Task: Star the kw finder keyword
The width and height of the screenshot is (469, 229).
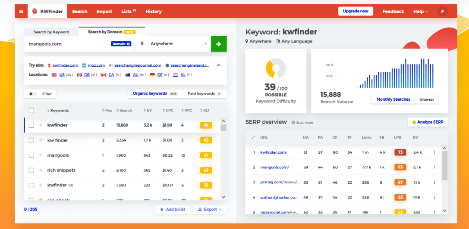Action: pos(41,140)
